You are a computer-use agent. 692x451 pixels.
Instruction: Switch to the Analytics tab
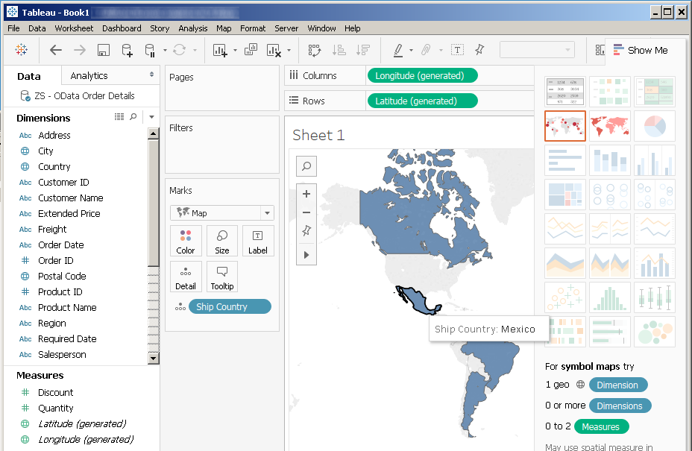[x=89, y=75]
